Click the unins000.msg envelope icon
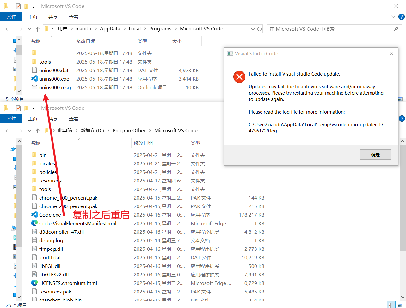406x308 pixels. 34,87
